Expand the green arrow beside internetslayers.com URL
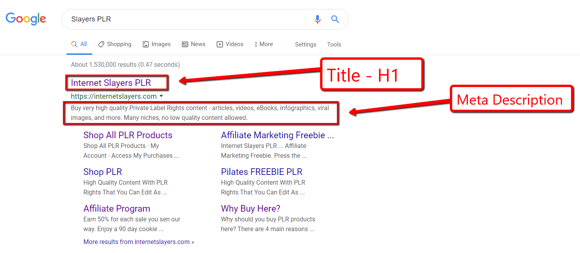The image size is (580, 253). pos(161,96)
